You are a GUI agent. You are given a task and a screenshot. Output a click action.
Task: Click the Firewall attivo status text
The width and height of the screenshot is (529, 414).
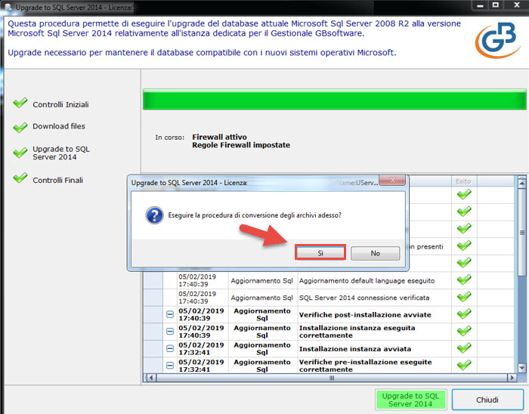click(x=219, y=137)
